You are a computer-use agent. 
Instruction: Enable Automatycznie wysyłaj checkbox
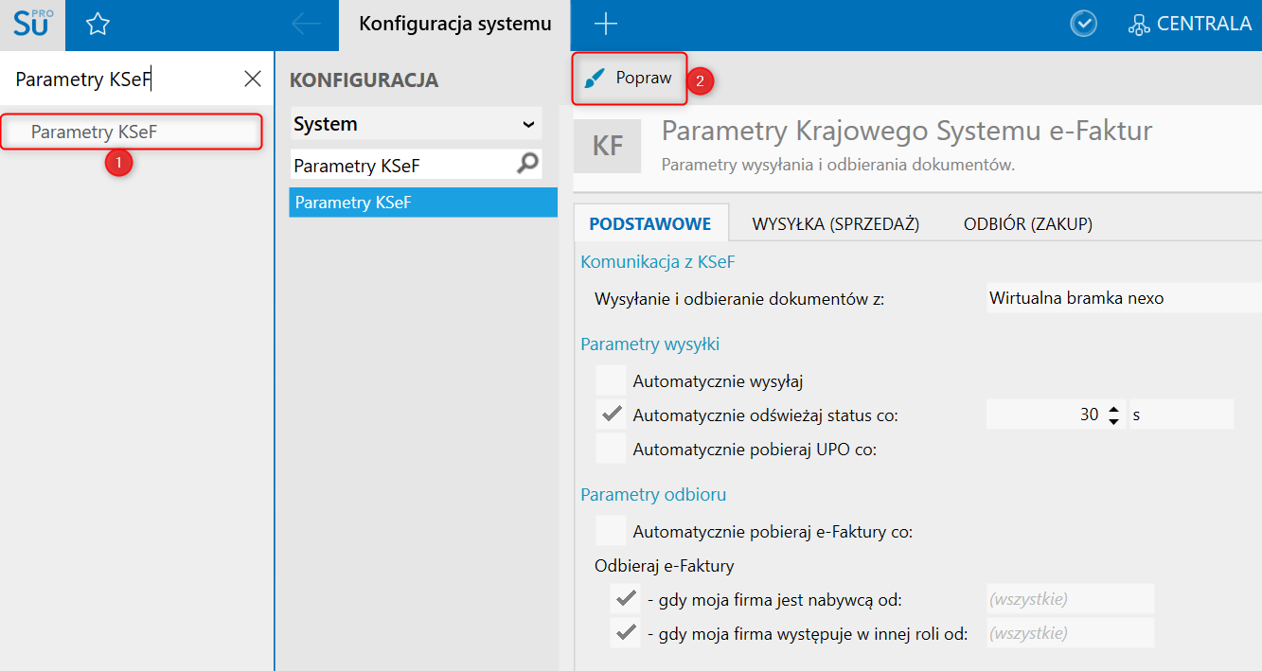(x=612, y=381)
